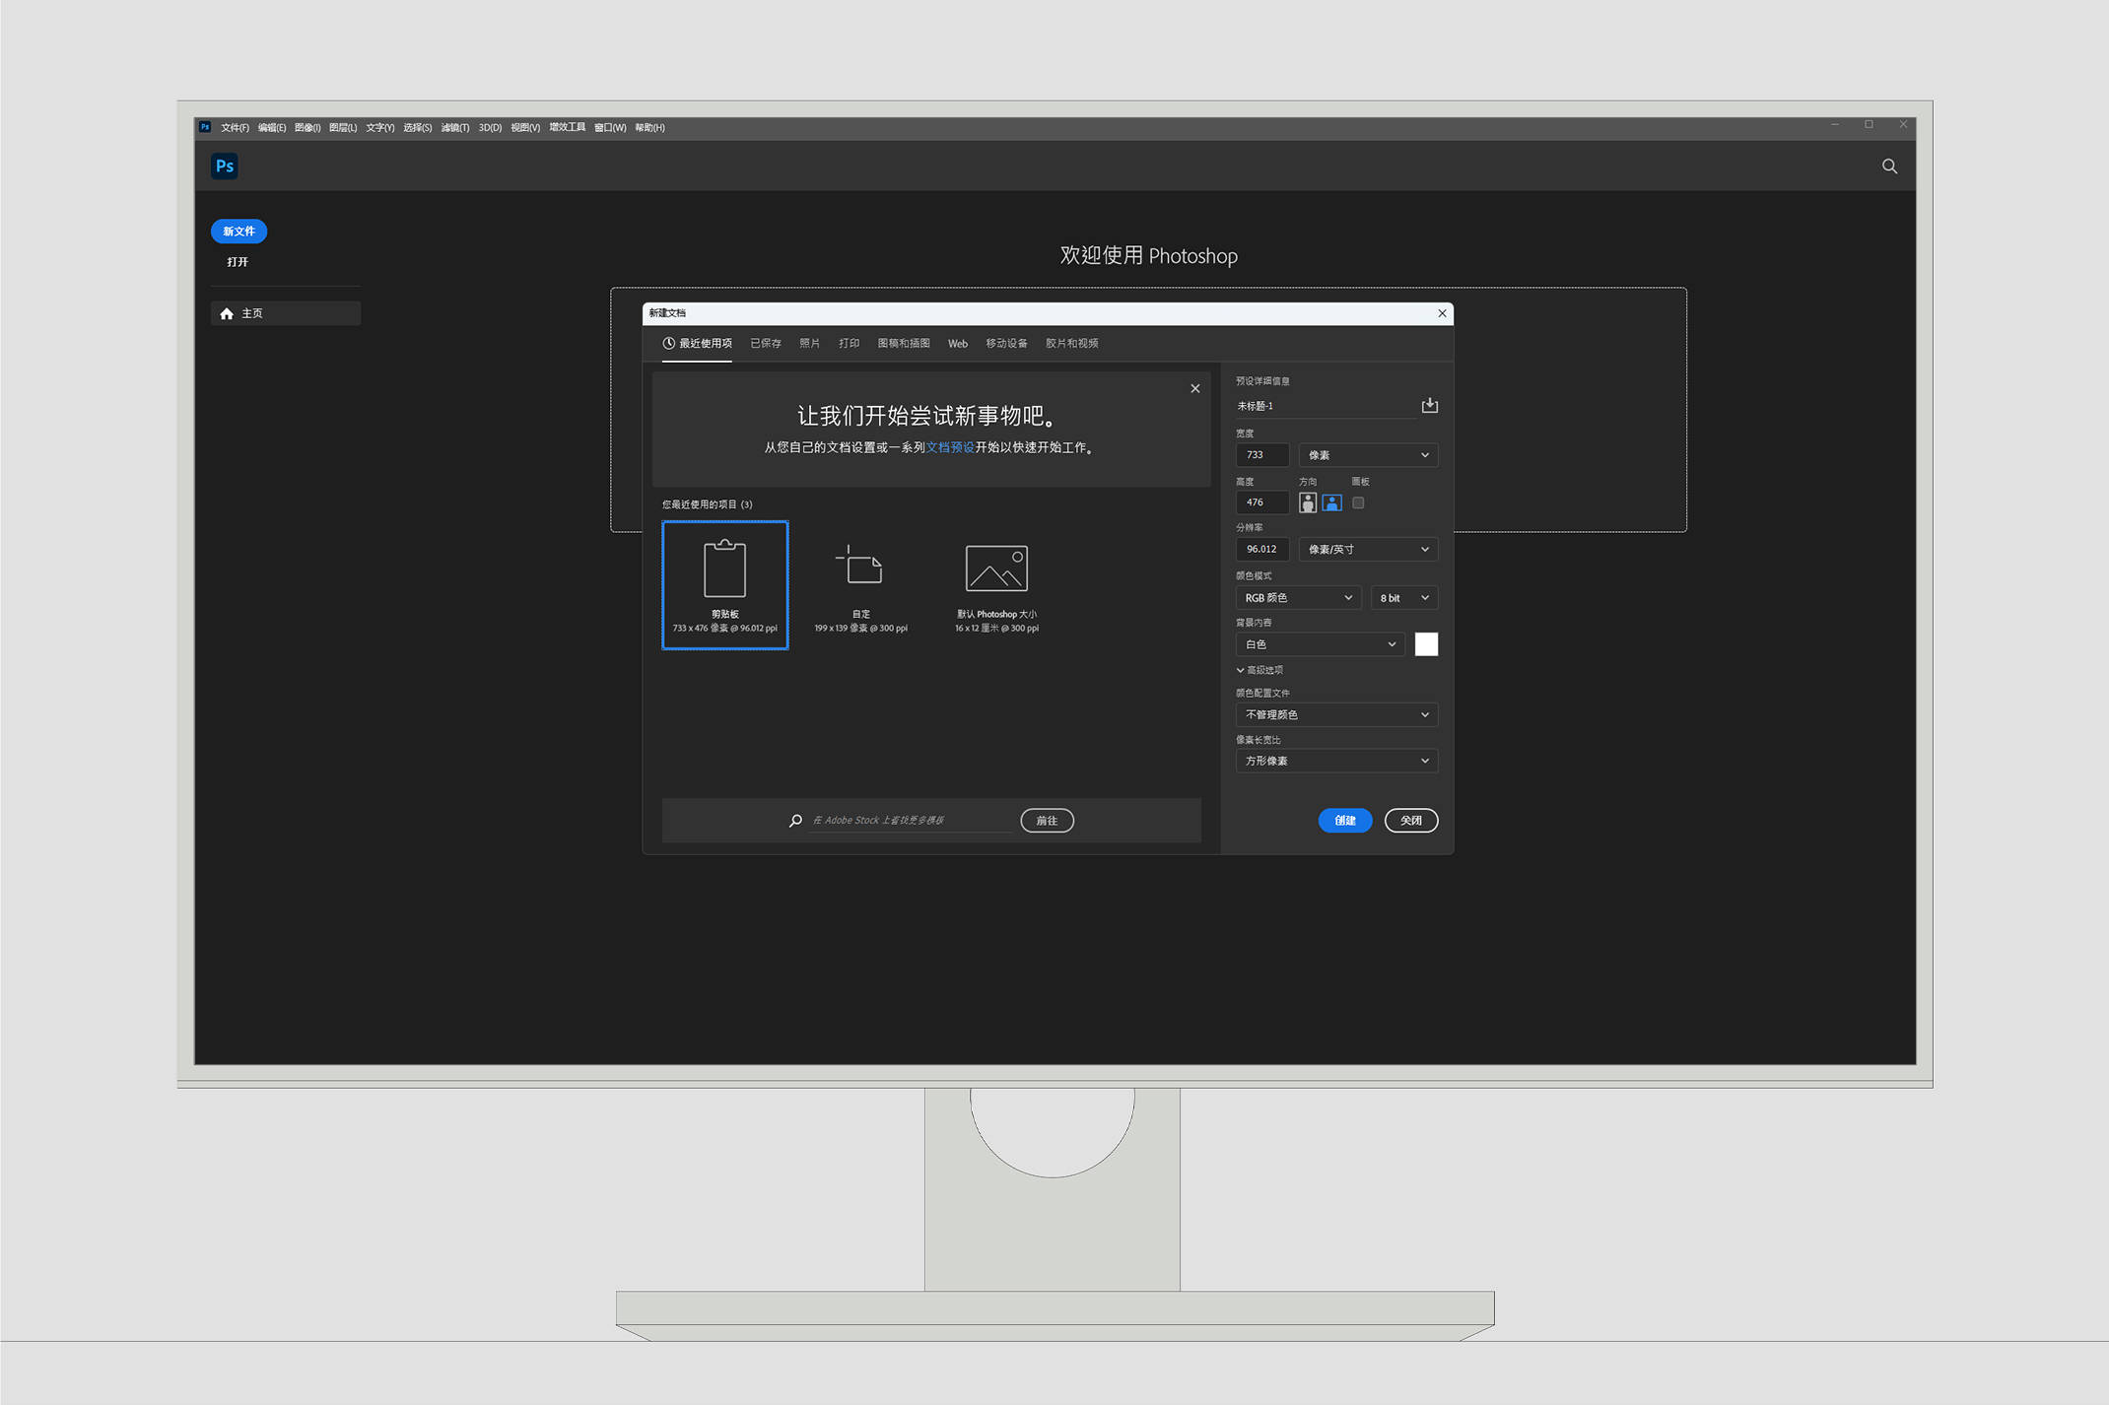The height and width of the screenshot is (1405, 2109).
Task: Minimize the Photoshop window
Action: point(1835,124)
